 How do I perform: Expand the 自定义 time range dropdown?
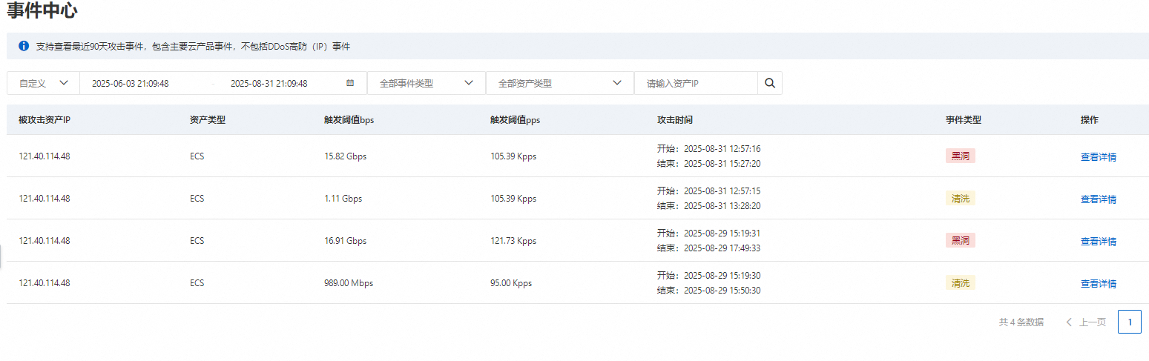point(43,83)
